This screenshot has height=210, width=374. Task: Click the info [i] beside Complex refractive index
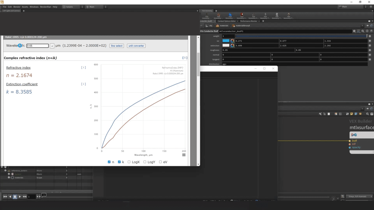pos(185,58)
